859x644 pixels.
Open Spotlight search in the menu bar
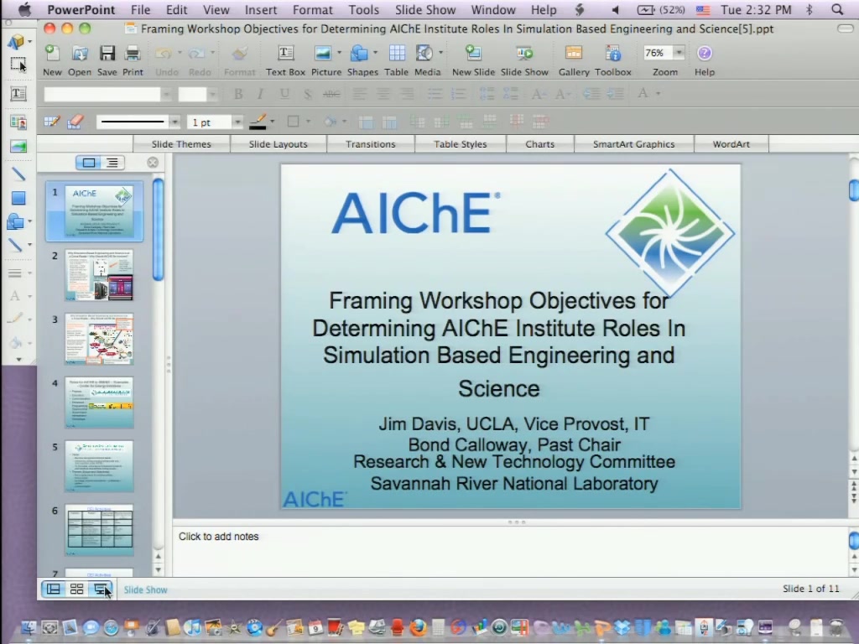837,9
